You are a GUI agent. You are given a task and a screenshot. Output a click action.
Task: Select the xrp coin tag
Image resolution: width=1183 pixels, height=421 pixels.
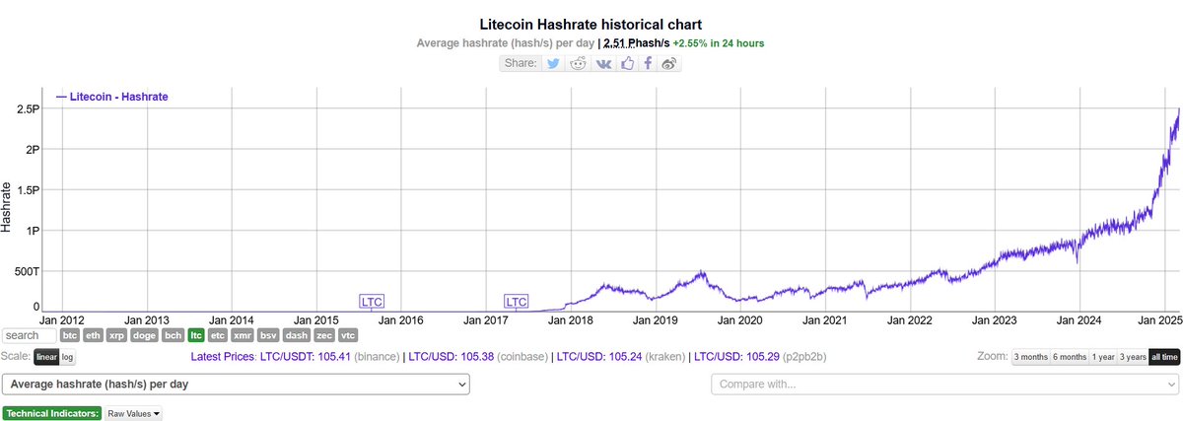117,335
